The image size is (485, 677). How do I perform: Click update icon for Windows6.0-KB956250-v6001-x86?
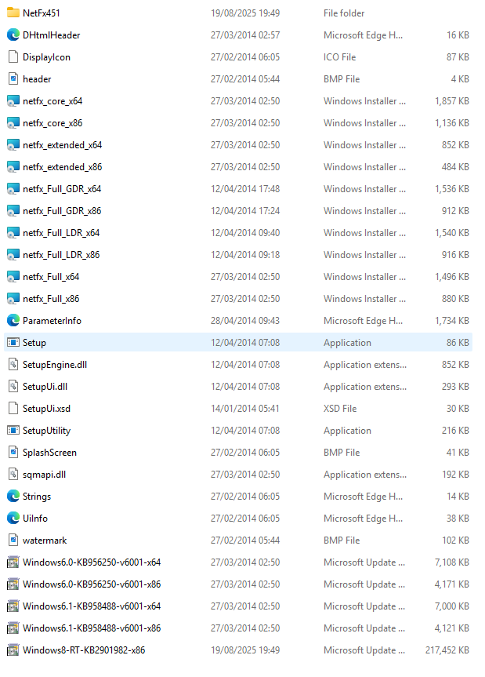tap(13, 584)
